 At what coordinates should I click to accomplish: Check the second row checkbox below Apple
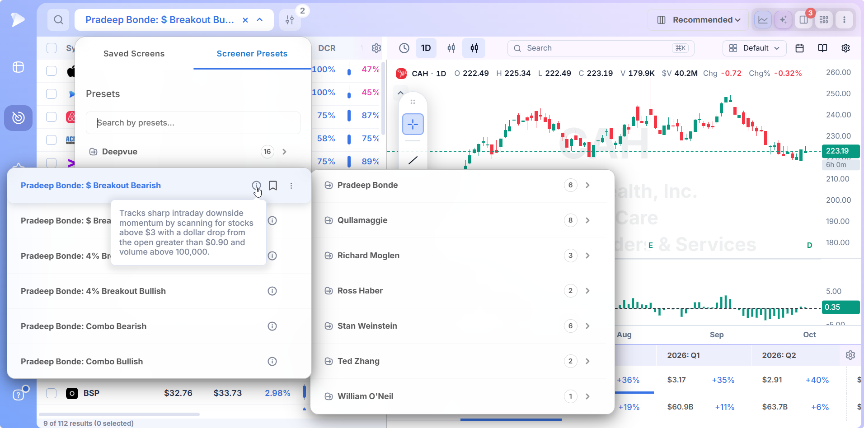click(52, 94)
